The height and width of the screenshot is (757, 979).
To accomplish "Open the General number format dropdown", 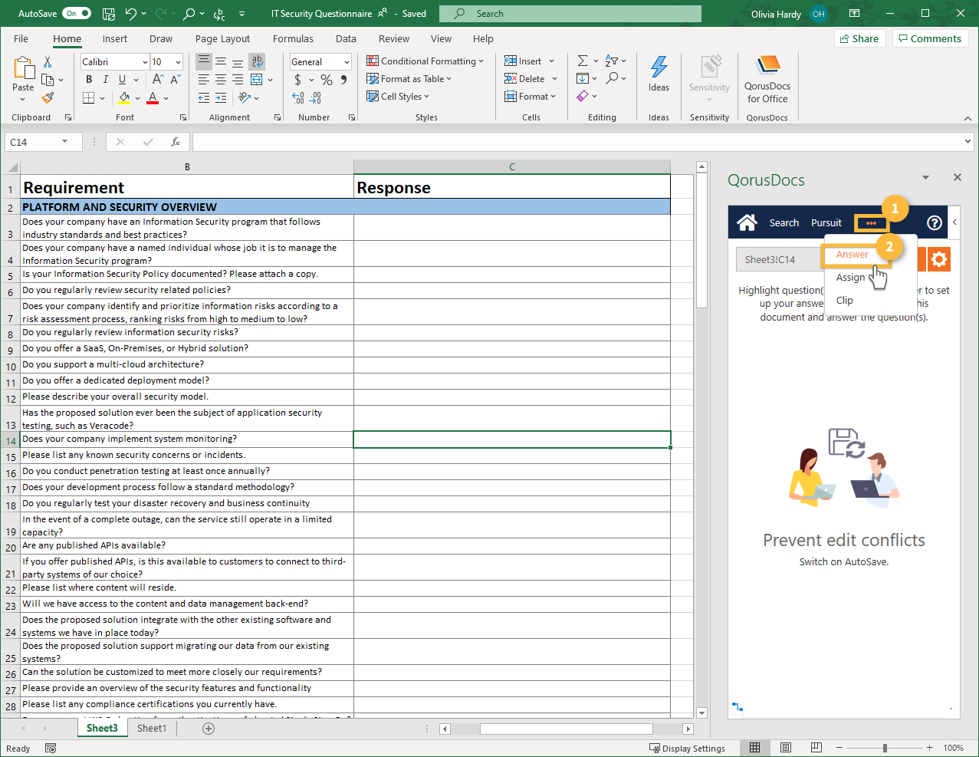I will pyautogui.click(x=347, y=62).
